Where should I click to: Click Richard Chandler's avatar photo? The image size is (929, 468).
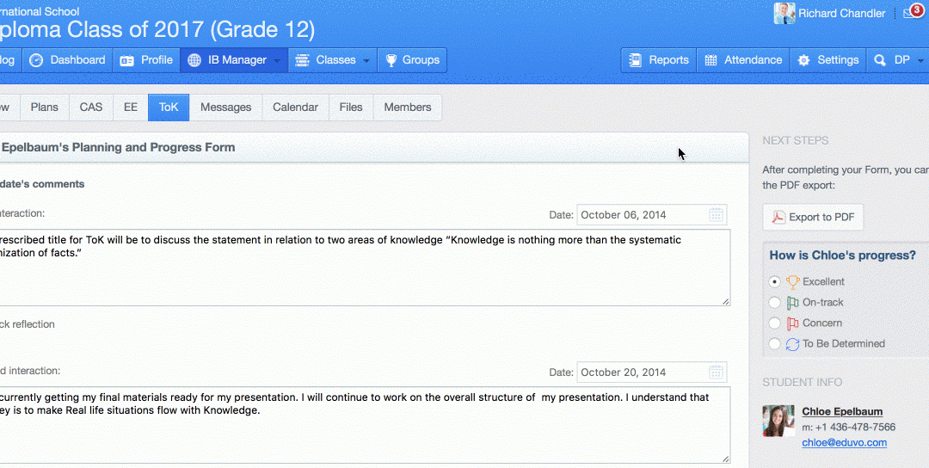point(784,13)
